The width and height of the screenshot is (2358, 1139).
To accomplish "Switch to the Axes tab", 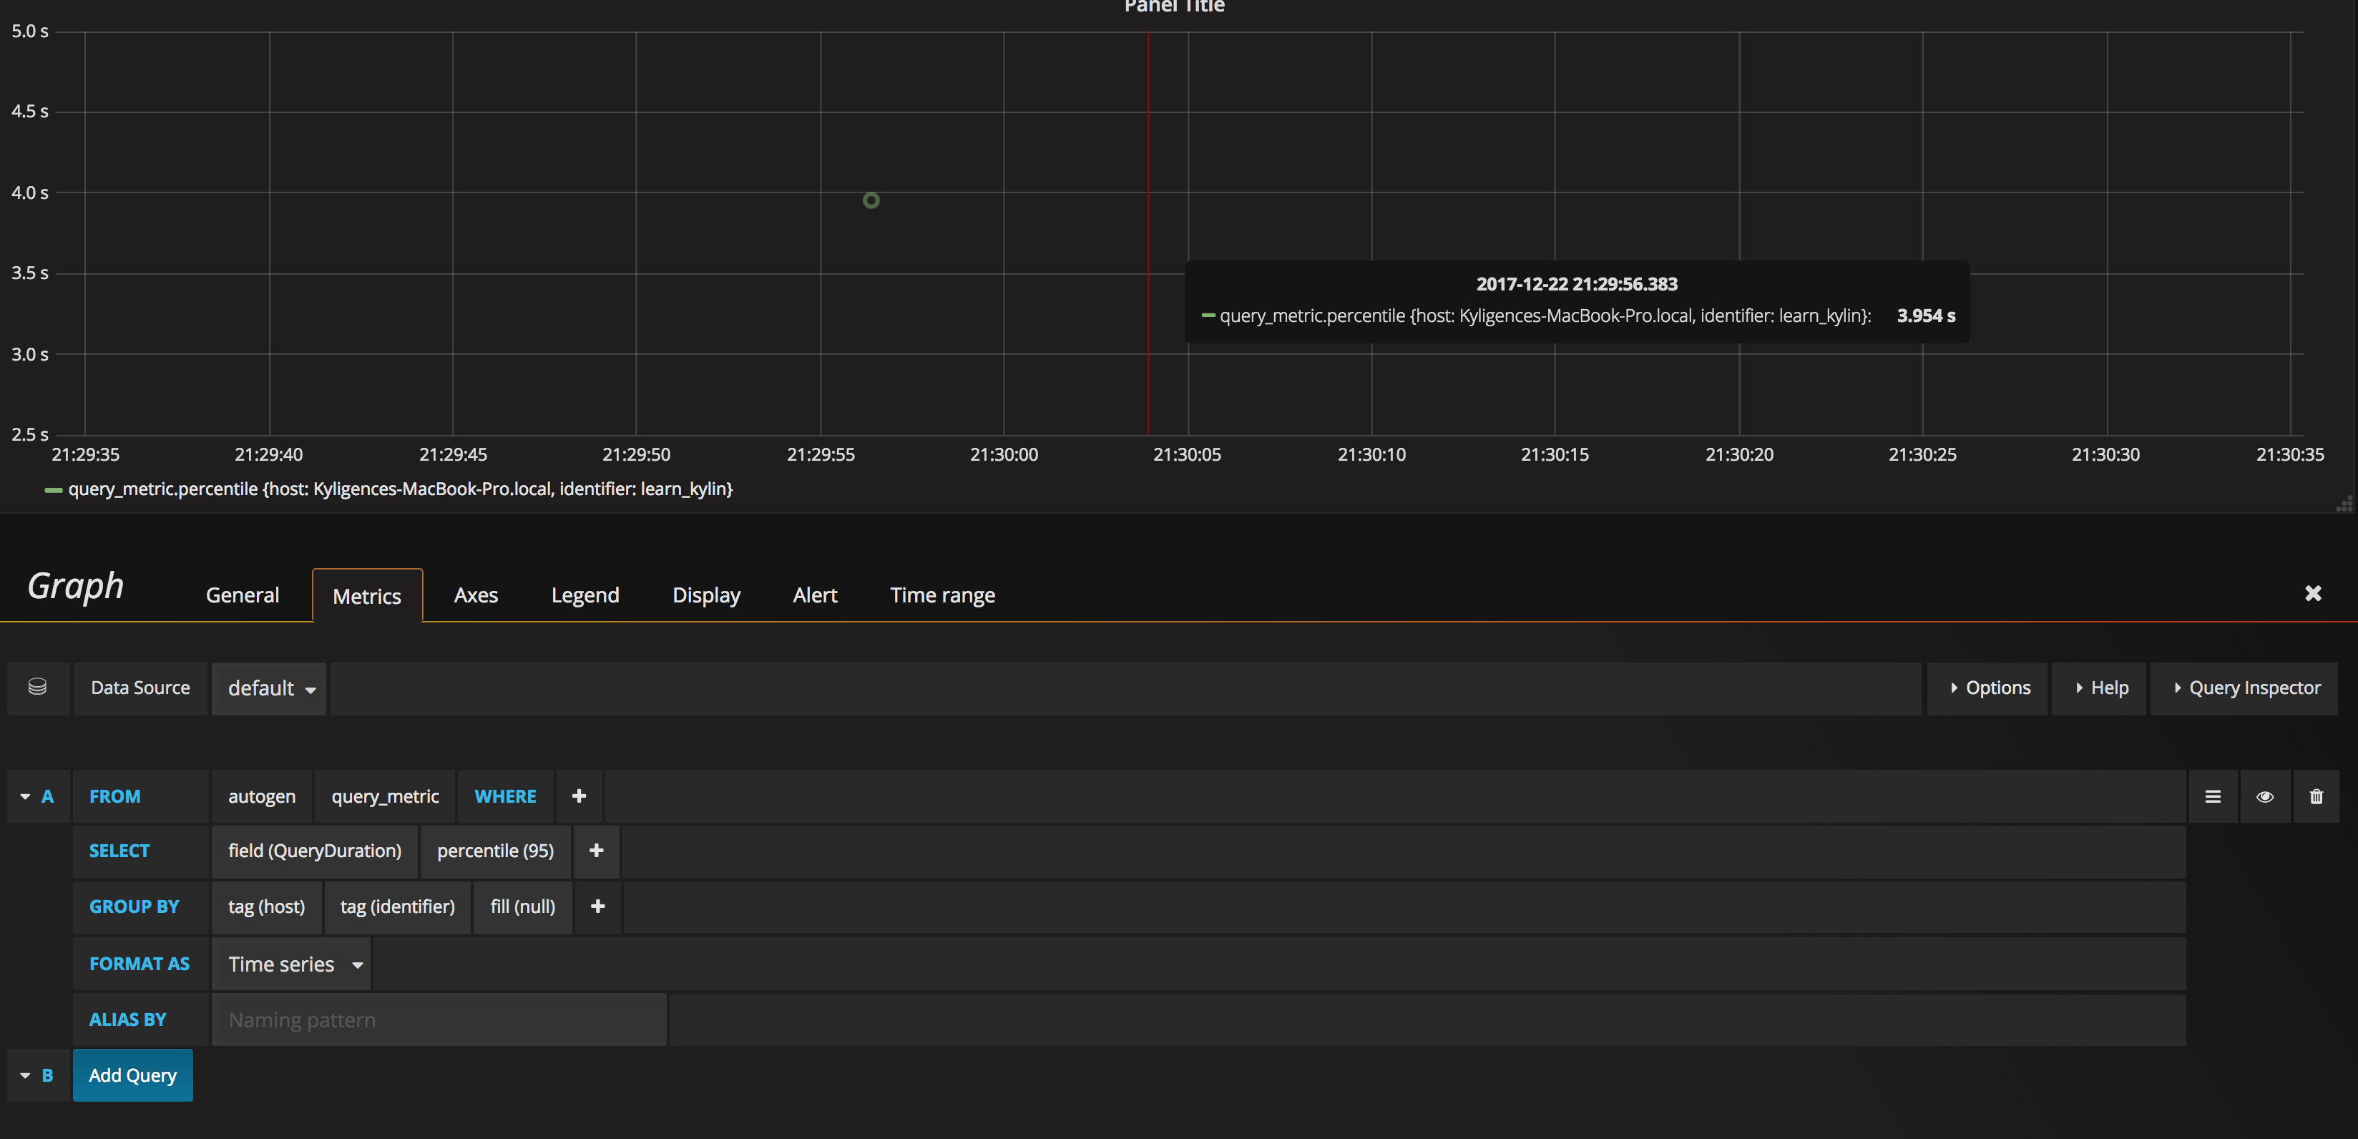I will click(475, 595).
